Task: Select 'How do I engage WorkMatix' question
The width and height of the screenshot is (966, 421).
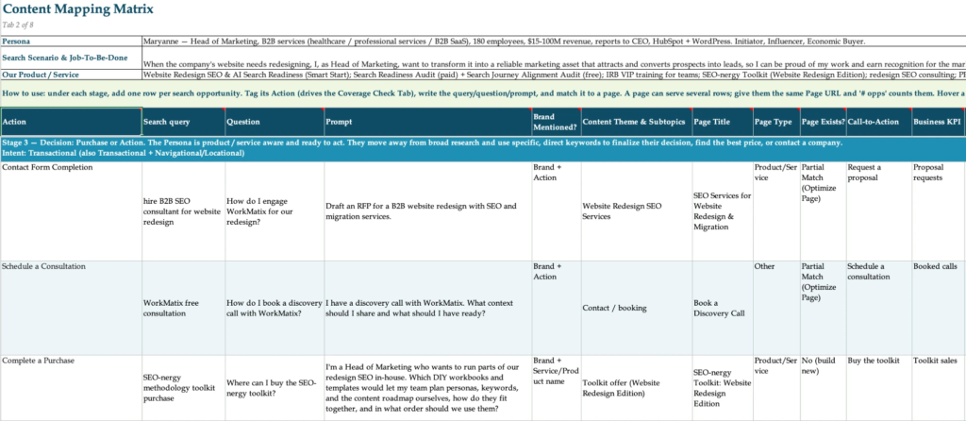Action: (275, 210)
